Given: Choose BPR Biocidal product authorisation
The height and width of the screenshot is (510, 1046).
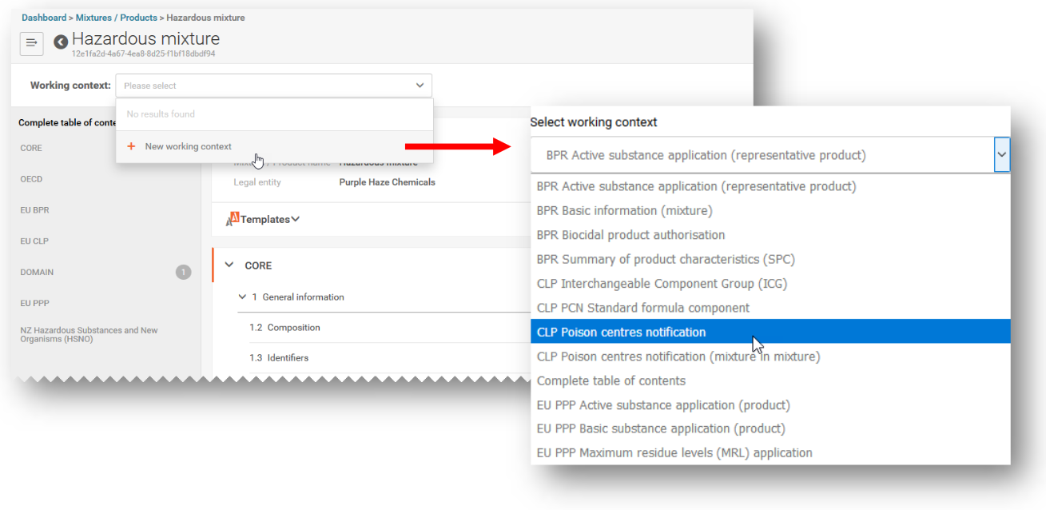Looking at the screenshot, I should pos(630,235).
